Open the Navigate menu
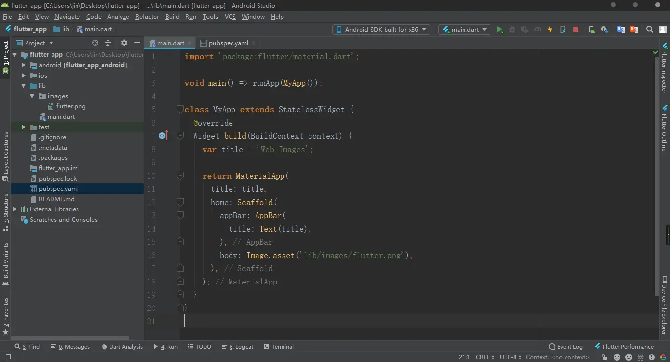Viewport: 670px width, 362px height. point(67,17)
